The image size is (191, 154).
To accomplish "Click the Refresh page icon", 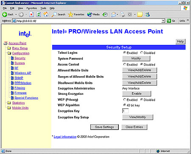I will coord(39,14).
